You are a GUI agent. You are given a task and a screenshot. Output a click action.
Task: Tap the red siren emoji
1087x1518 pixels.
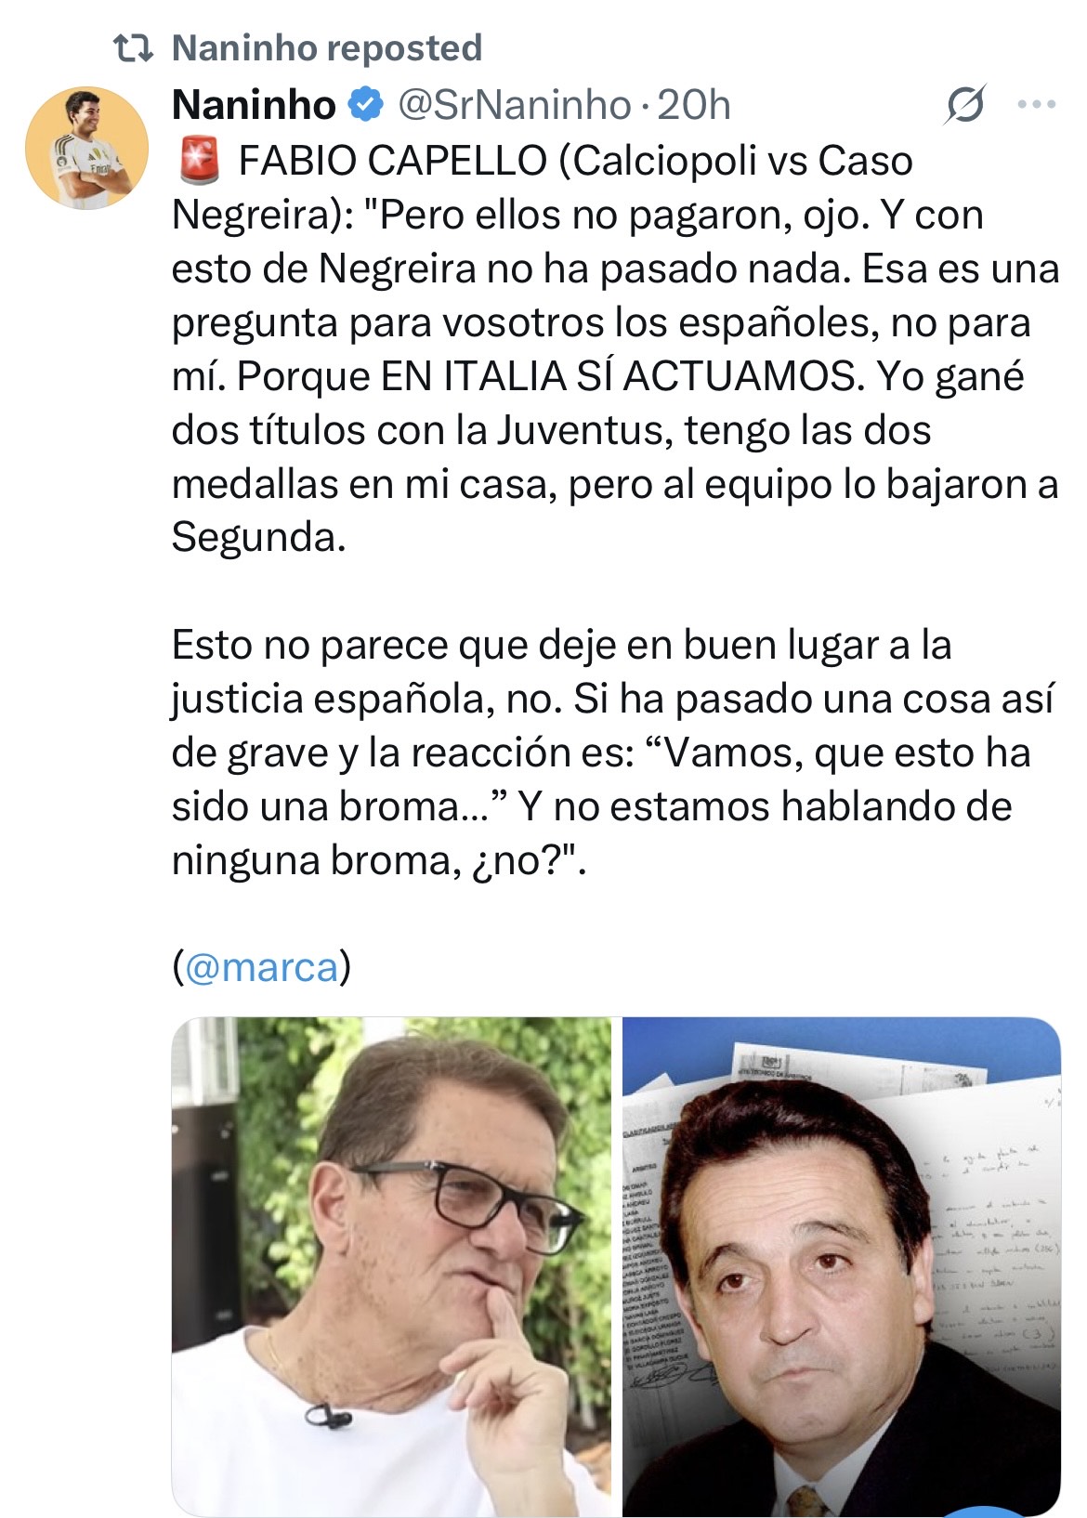(x=197, y=162)
